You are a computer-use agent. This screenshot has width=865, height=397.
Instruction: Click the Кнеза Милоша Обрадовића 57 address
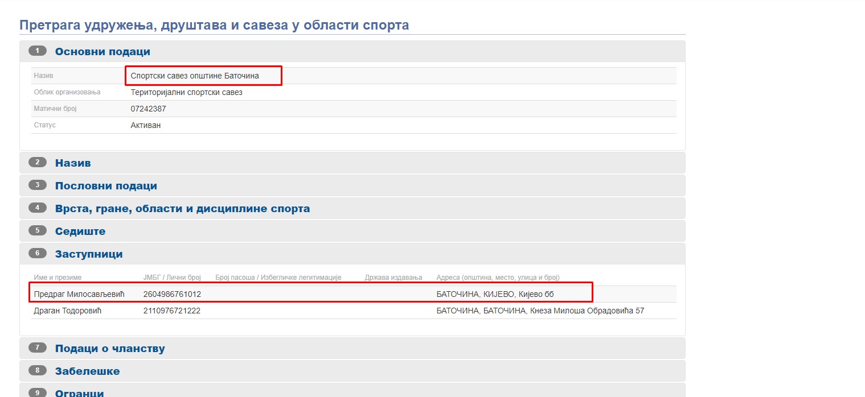tap(587, 311)
